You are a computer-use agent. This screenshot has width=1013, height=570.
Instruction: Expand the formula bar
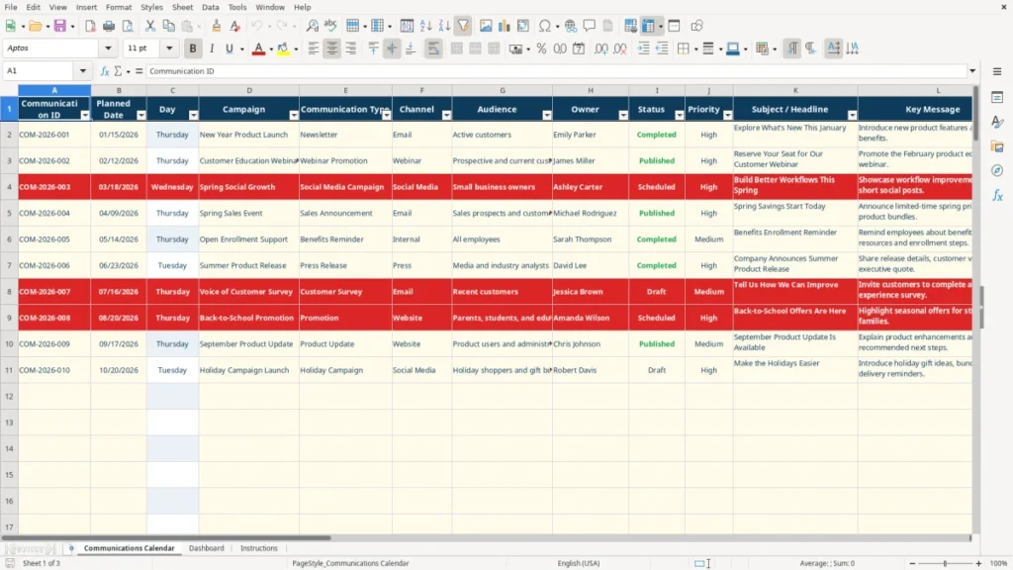point(972,71)
